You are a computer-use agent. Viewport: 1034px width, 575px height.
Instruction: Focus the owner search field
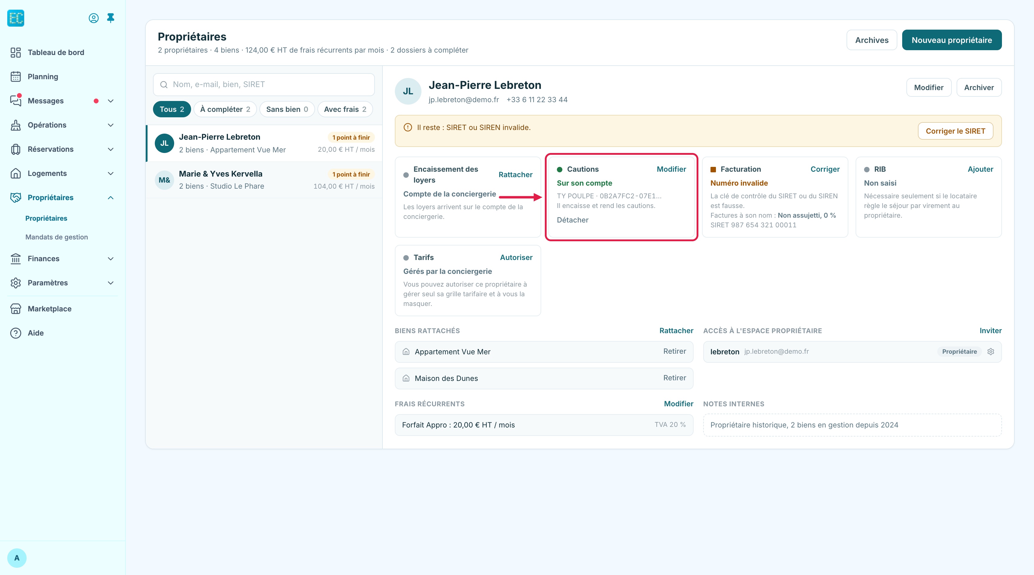tap(264, 84)
